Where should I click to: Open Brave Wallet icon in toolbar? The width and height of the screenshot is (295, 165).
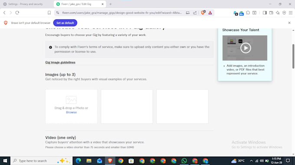tap(271, 13)
